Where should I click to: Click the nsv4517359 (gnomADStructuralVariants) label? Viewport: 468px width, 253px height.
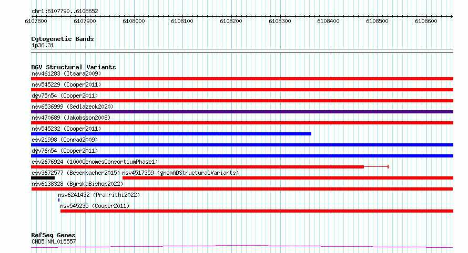[x=180, y=173]
